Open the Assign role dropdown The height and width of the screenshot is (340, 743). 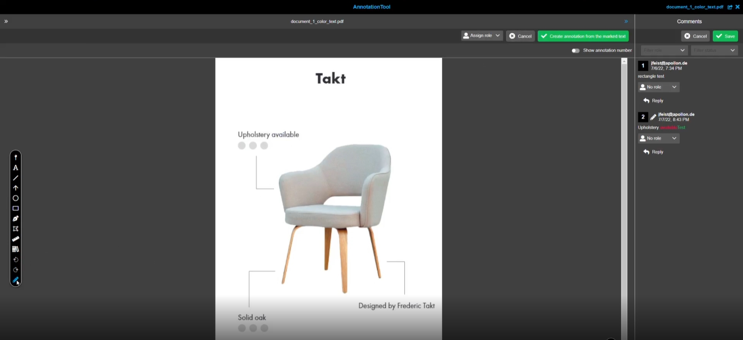tap(482, 36)
